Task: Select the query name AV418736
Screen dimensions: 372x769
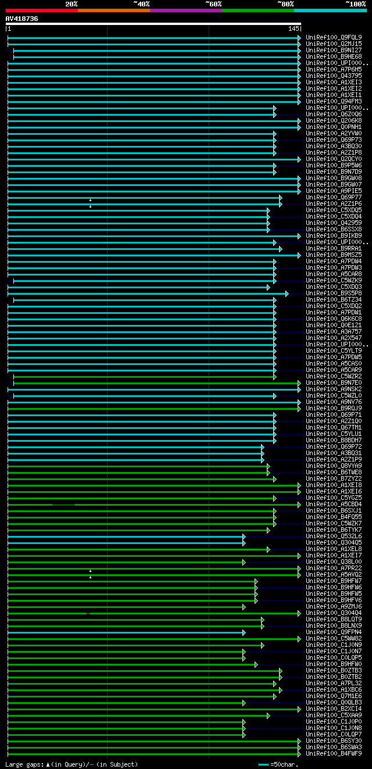Action: 22,19
